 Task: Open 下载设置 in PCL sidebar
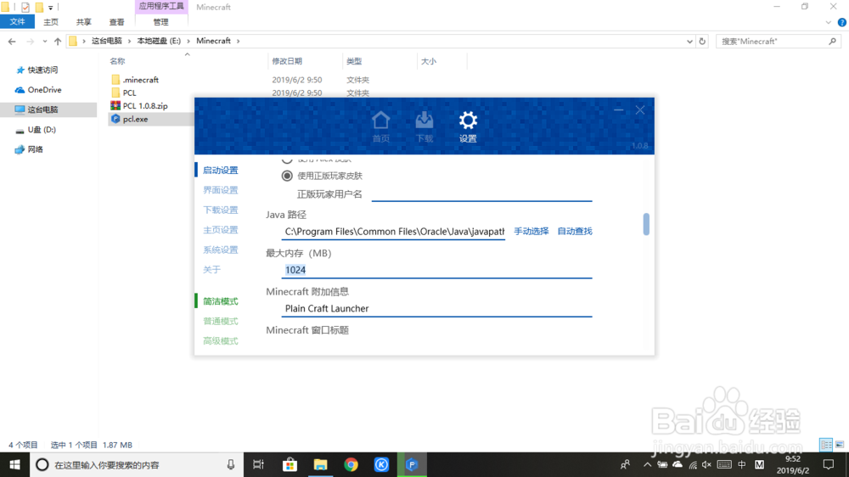click(221, 210)
